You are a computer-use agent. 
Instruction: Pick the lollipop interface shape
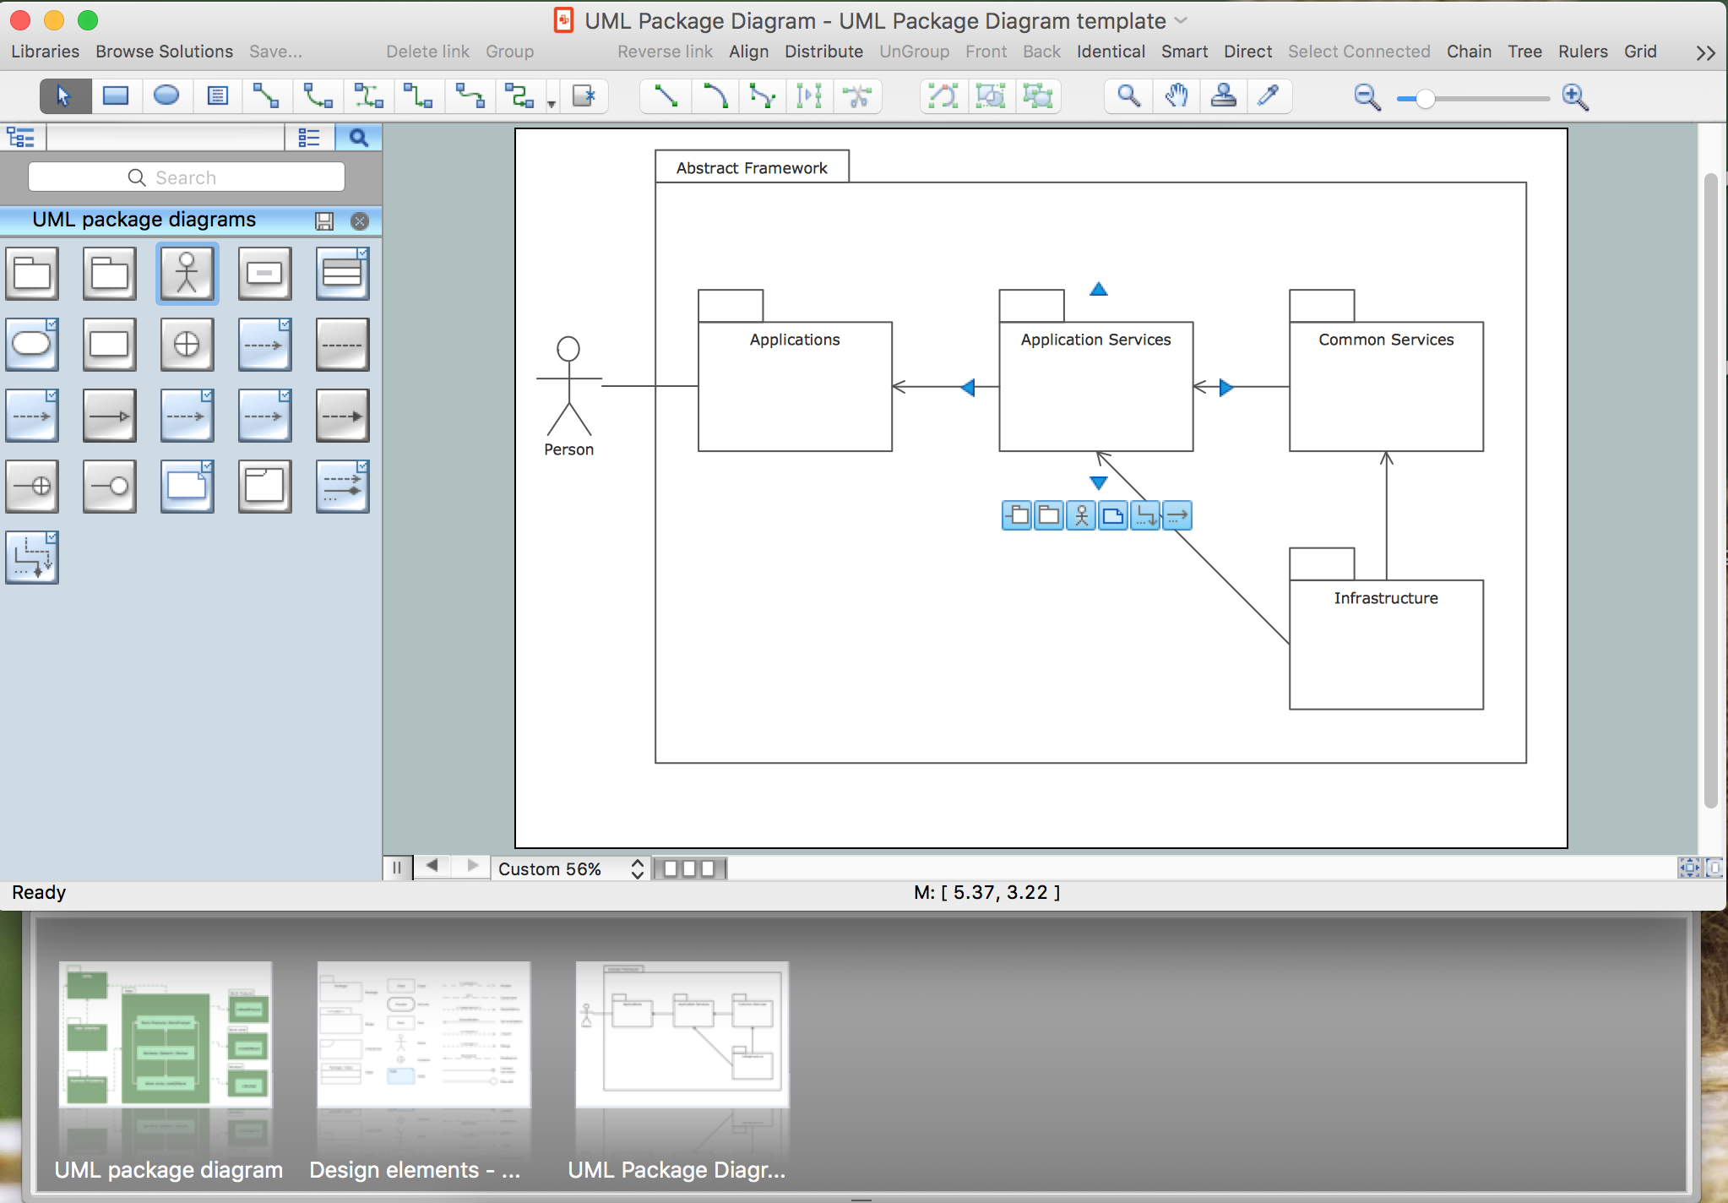(110, 487)
